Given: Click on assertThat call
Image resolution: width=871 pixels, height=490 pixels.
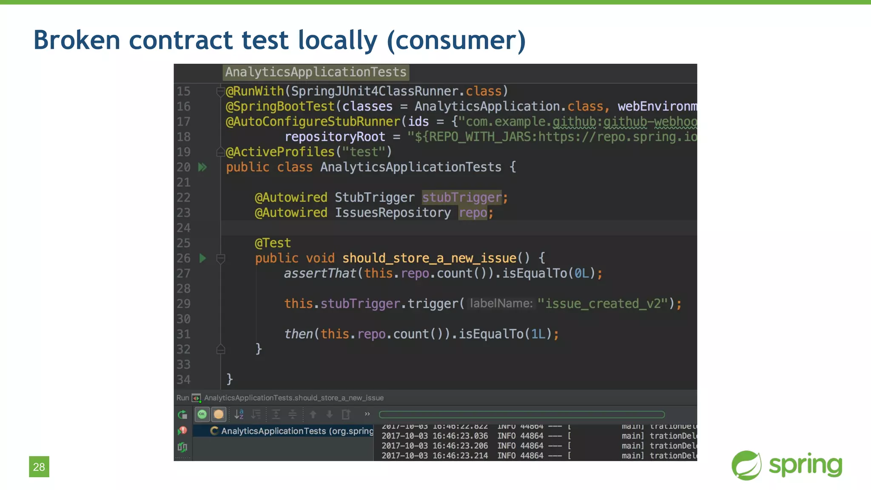Looking at the screenshot, I should point(320,273).
